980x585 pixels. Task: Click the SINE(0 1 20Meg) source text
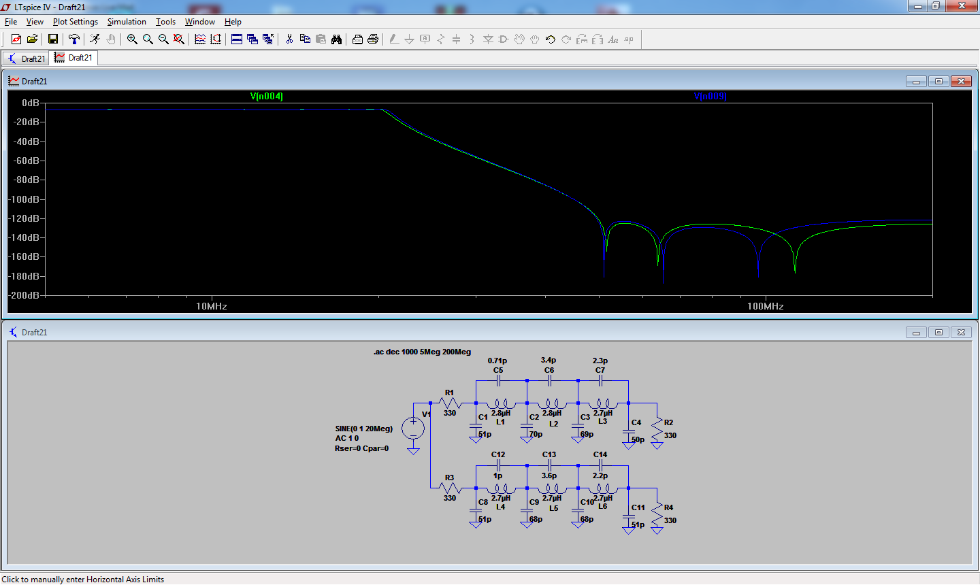coord(364,429)
